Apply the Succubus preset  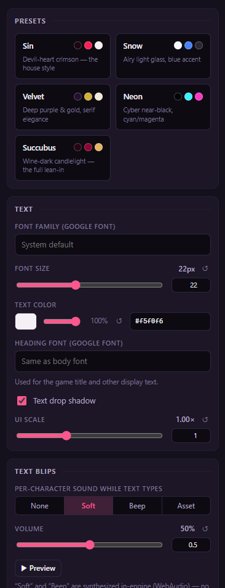tap(63, 158)
